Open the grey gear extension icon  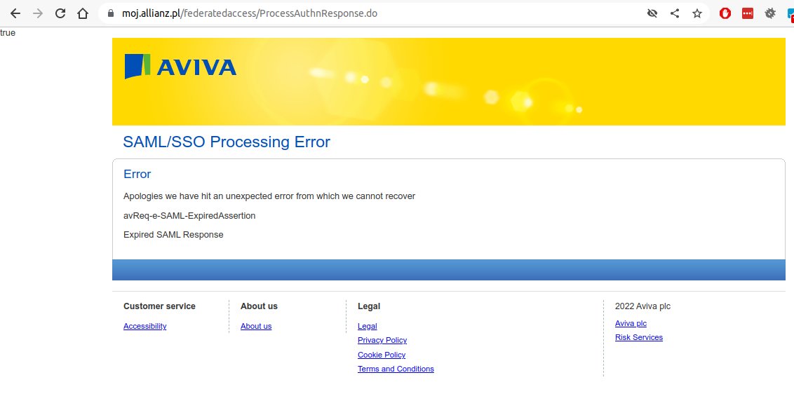(x=770, y=13)
